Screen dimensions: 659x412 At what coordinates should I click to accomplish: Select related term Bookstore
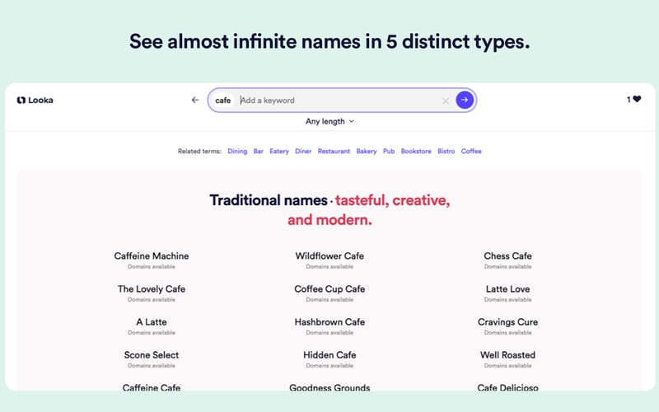click(x=416, y=152)
